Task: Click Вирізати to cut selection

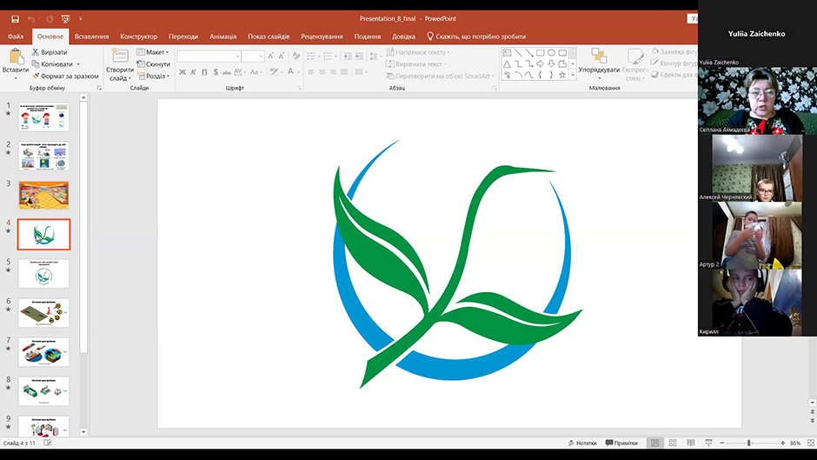Action: 50,52
